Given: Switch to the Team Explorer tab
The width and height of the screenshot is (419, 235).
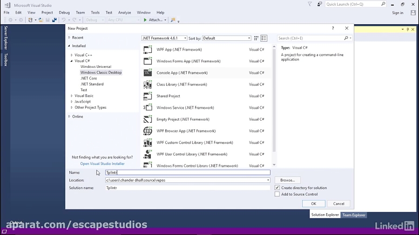Looking at the screenshot, I should (x=354, y=215).
